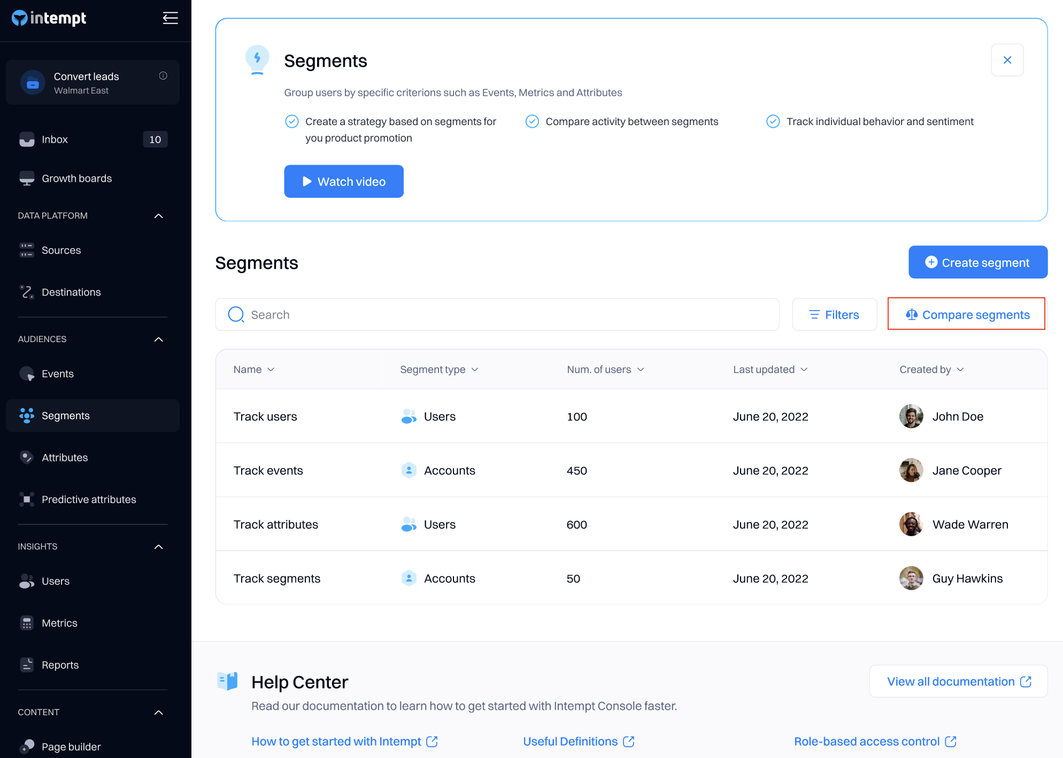The image size is (1063, 758).
Task: Click the Reports icon in the sidebar
Action: 27,665
